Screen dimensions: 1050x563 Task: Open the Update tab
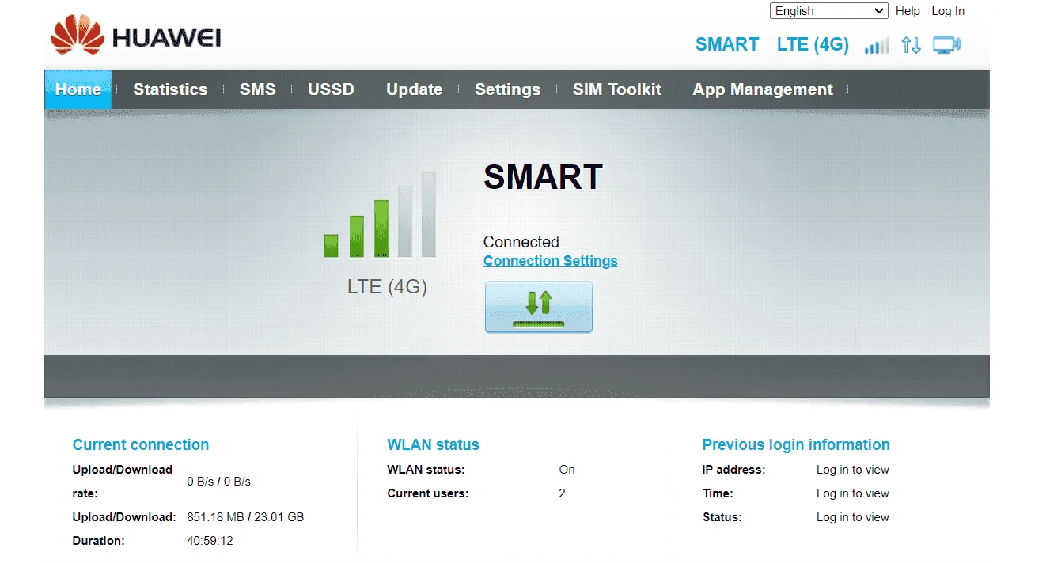point(414,89)
